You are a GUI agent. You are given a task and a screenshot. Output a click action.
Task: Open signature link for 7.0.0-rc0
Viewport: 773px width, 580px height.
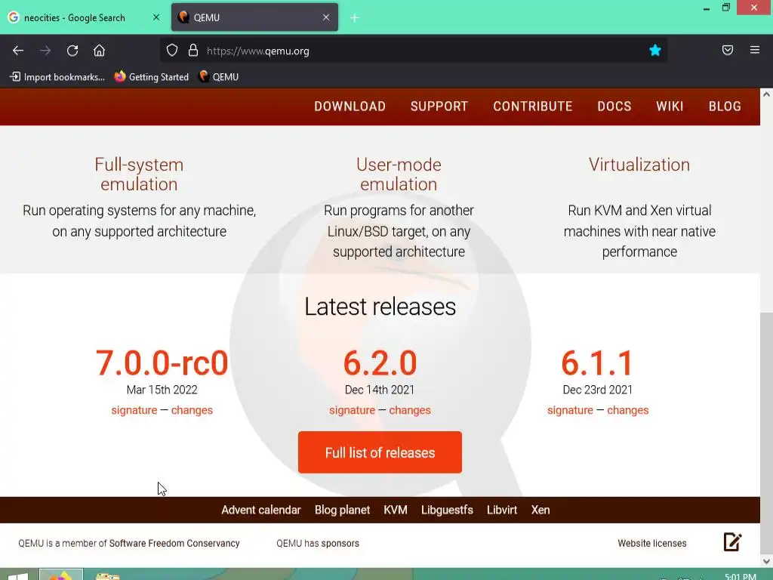point(134,410)
